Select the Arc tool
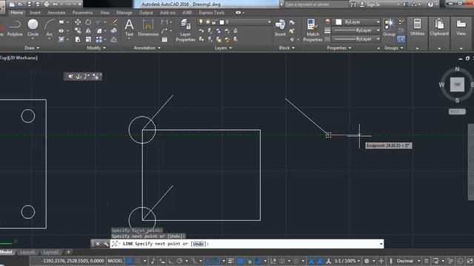 coord(50,28)
